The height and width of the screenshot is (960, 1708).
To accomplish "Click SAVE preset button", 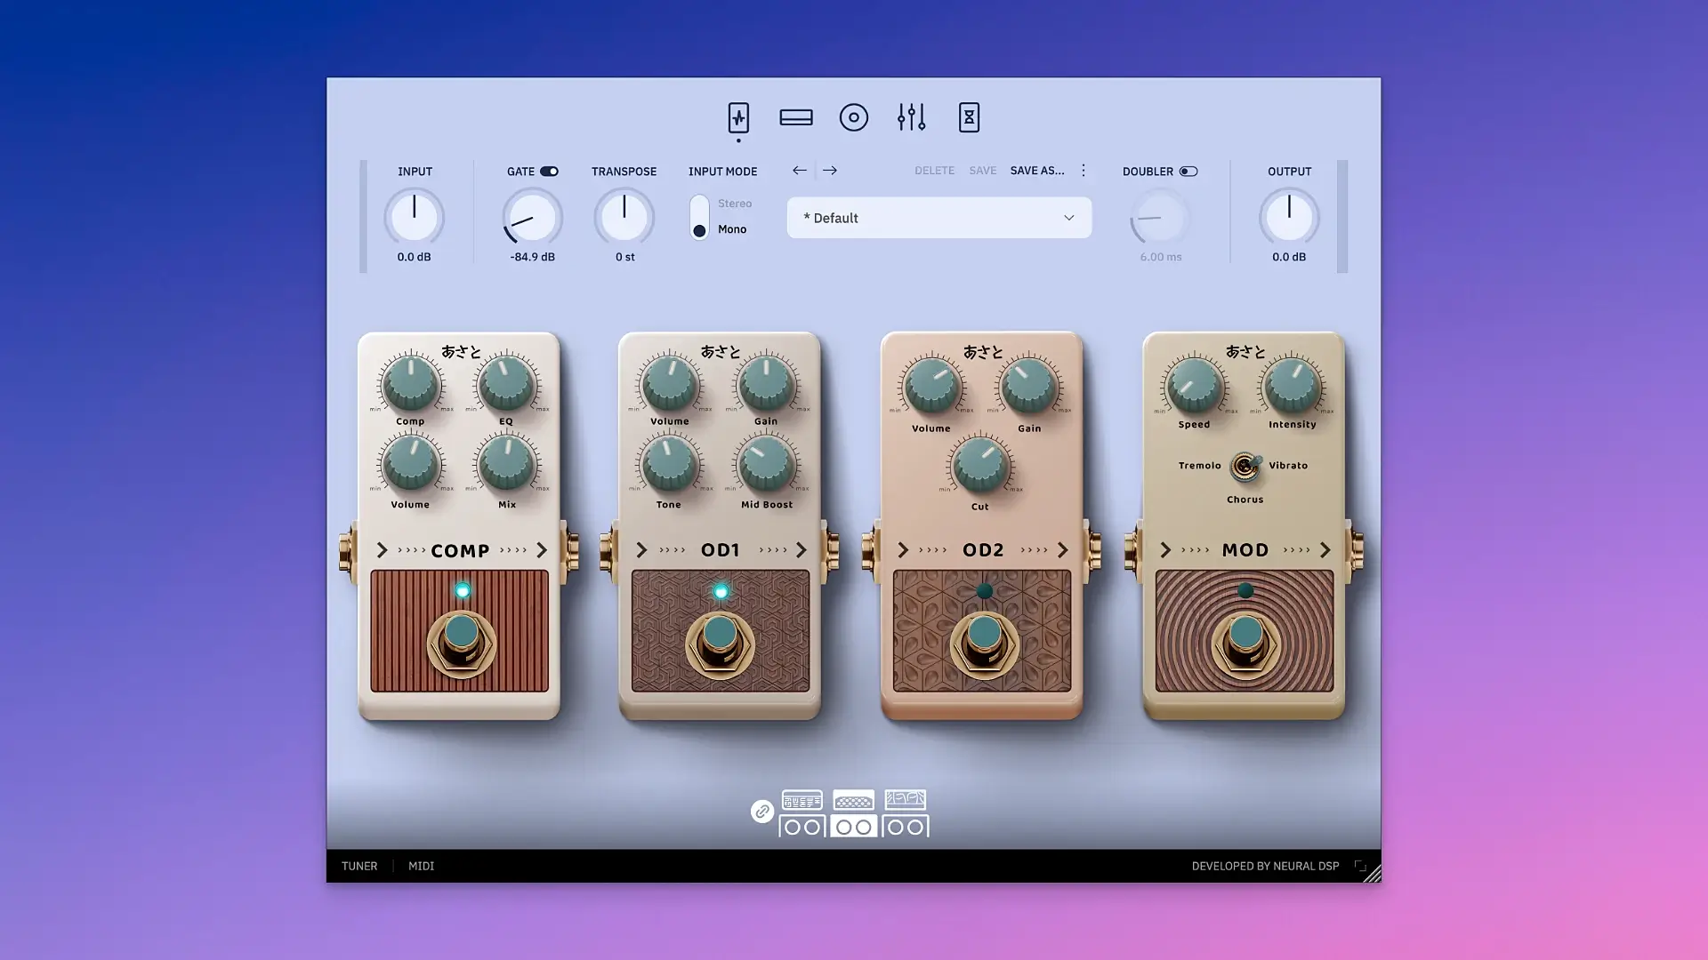I will (x=983, y=171).
